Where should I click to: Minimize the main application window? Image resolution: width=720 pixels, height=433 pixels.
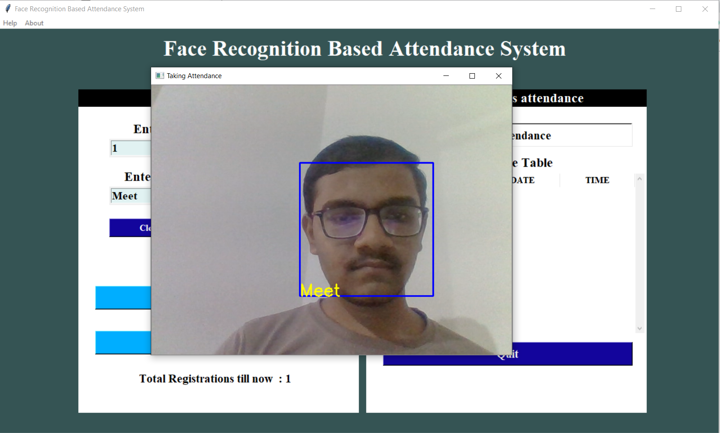[x=653, y=9]
